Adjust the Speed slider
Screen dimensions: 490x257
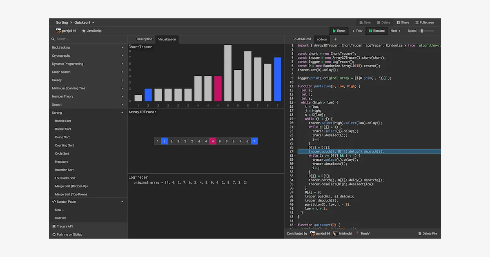(x=427, y=31)
